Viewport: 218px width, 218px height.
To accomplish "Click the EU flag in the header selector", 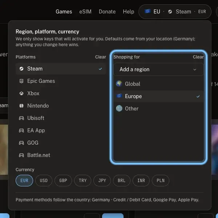I will pos(147,11).
